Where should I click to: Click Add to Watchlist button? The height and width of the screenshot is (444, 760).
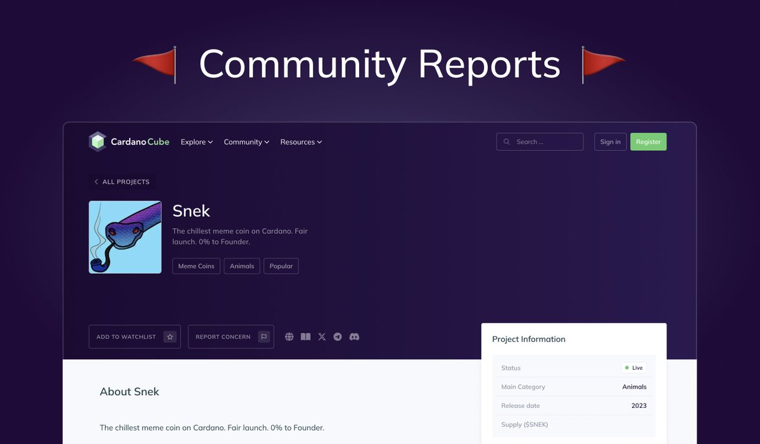click(x=135, y=337)
